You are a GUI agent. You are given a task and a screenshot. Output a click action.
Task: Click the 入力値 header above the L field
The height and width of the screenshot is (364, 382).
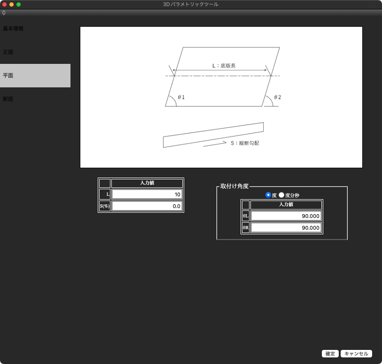pyautogui.click(x=147, y=183)
